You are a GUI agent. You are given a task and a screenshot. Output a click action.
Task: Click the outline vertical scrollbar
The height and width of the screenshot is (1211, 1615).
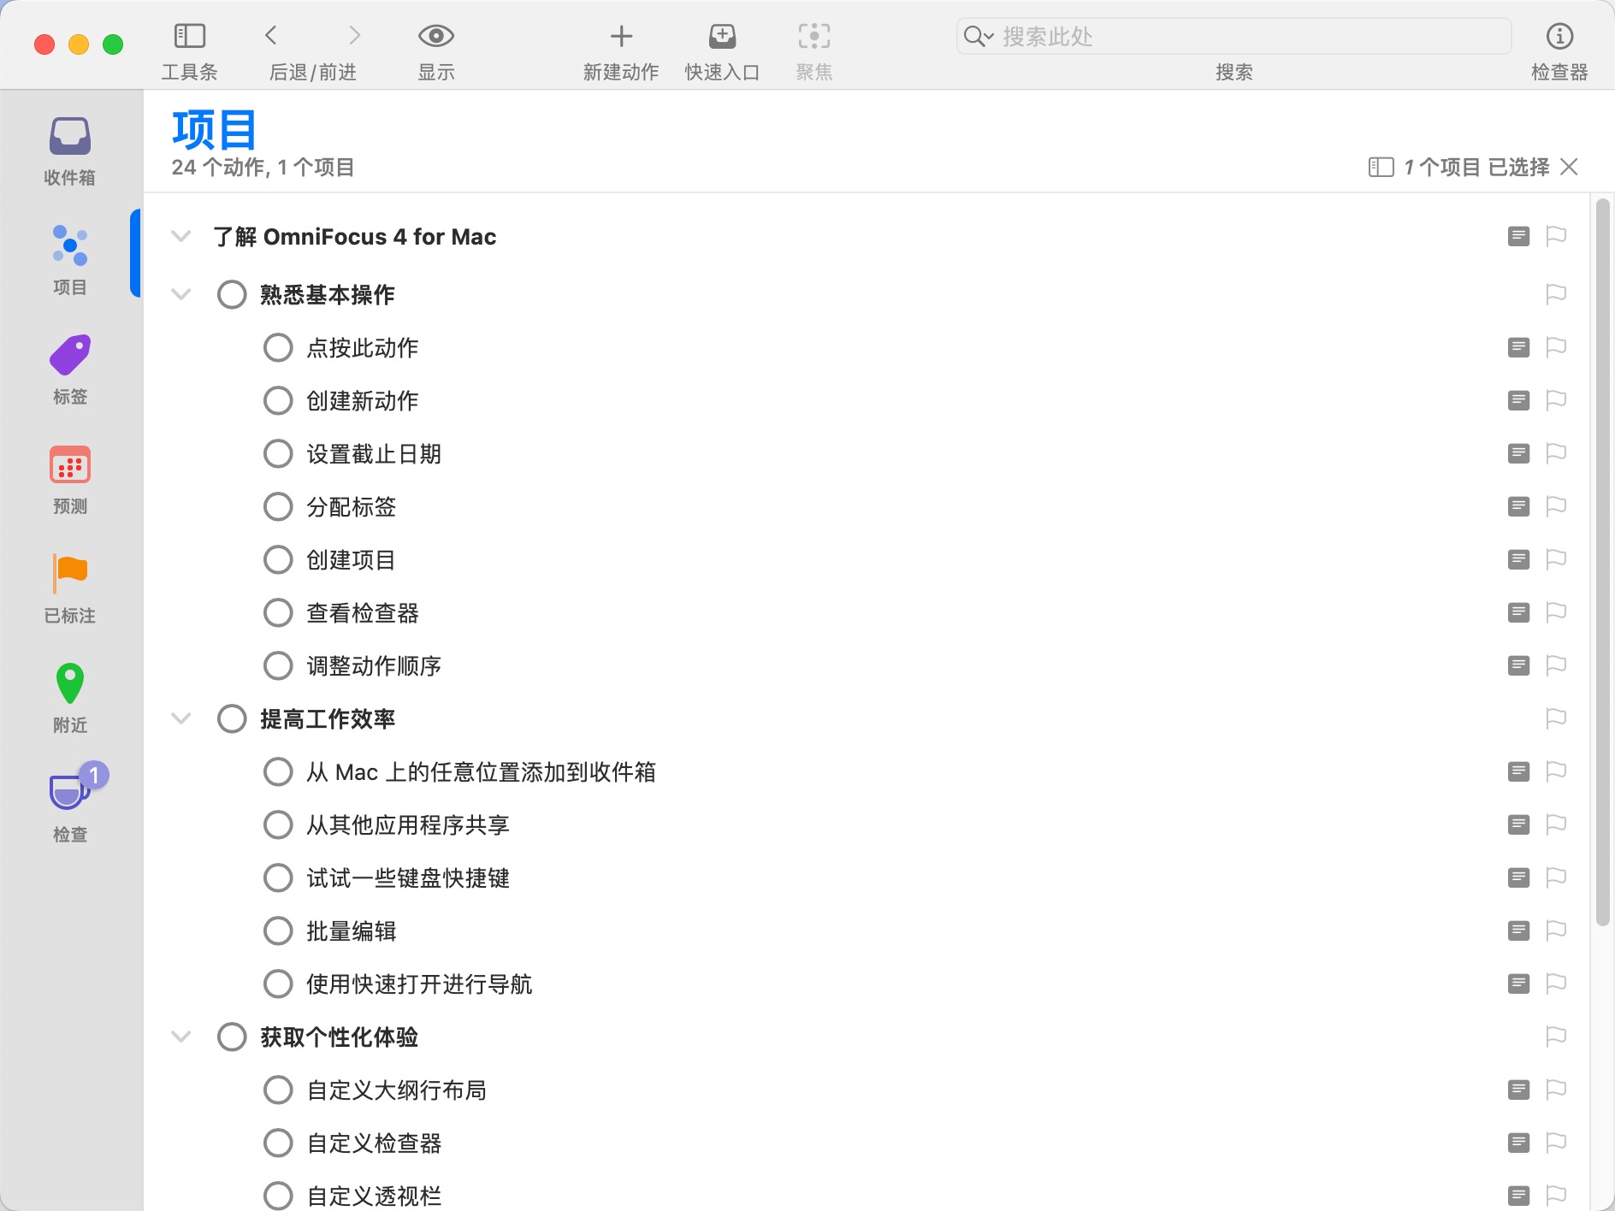click(1603, 562)
